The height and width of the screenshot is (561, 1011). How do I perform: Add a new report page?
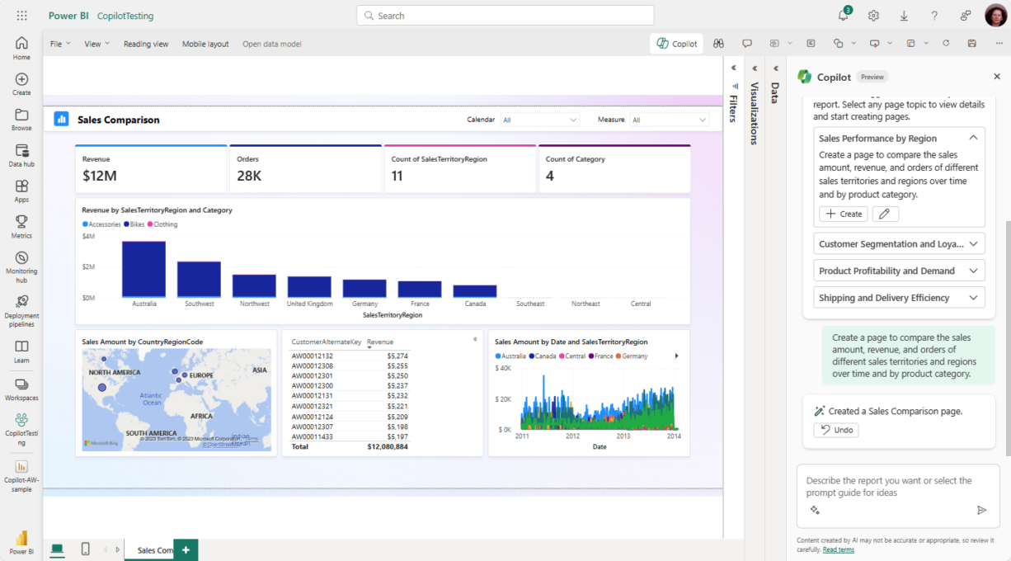[x=186, y=550]
